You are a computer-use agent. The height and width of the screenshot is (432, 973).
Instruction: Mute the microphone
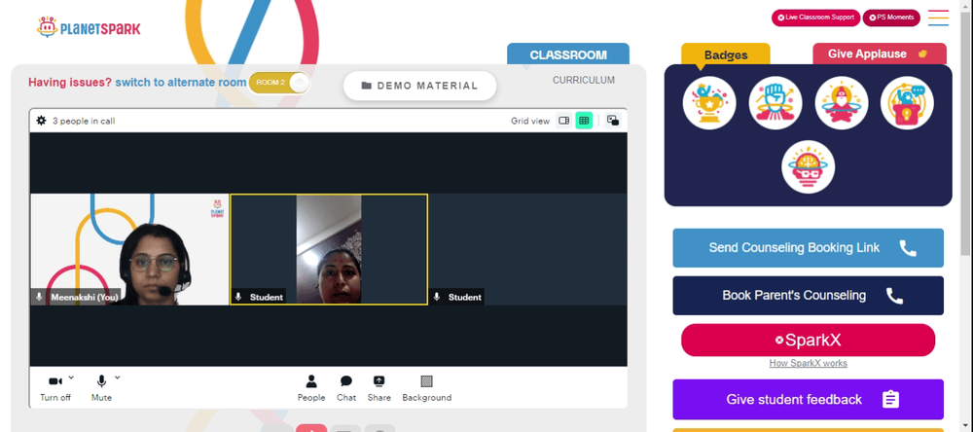(101, 388)
